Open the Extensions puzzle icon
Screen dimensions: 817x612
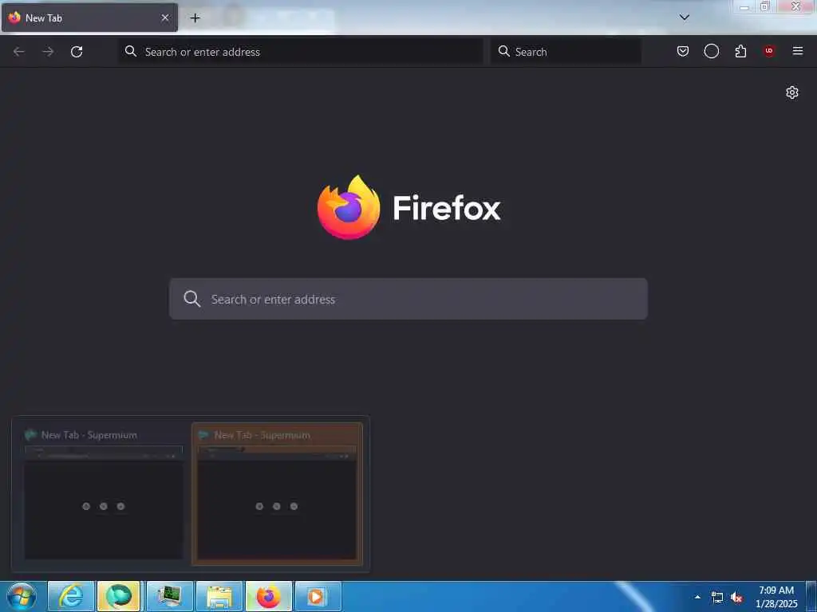(x=740, y=51)
